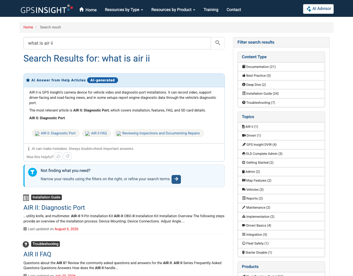This screenshot has height=276, width=353.
Task: Filter topics by Driveri Basics (4)
Action: tap(281, 225)
